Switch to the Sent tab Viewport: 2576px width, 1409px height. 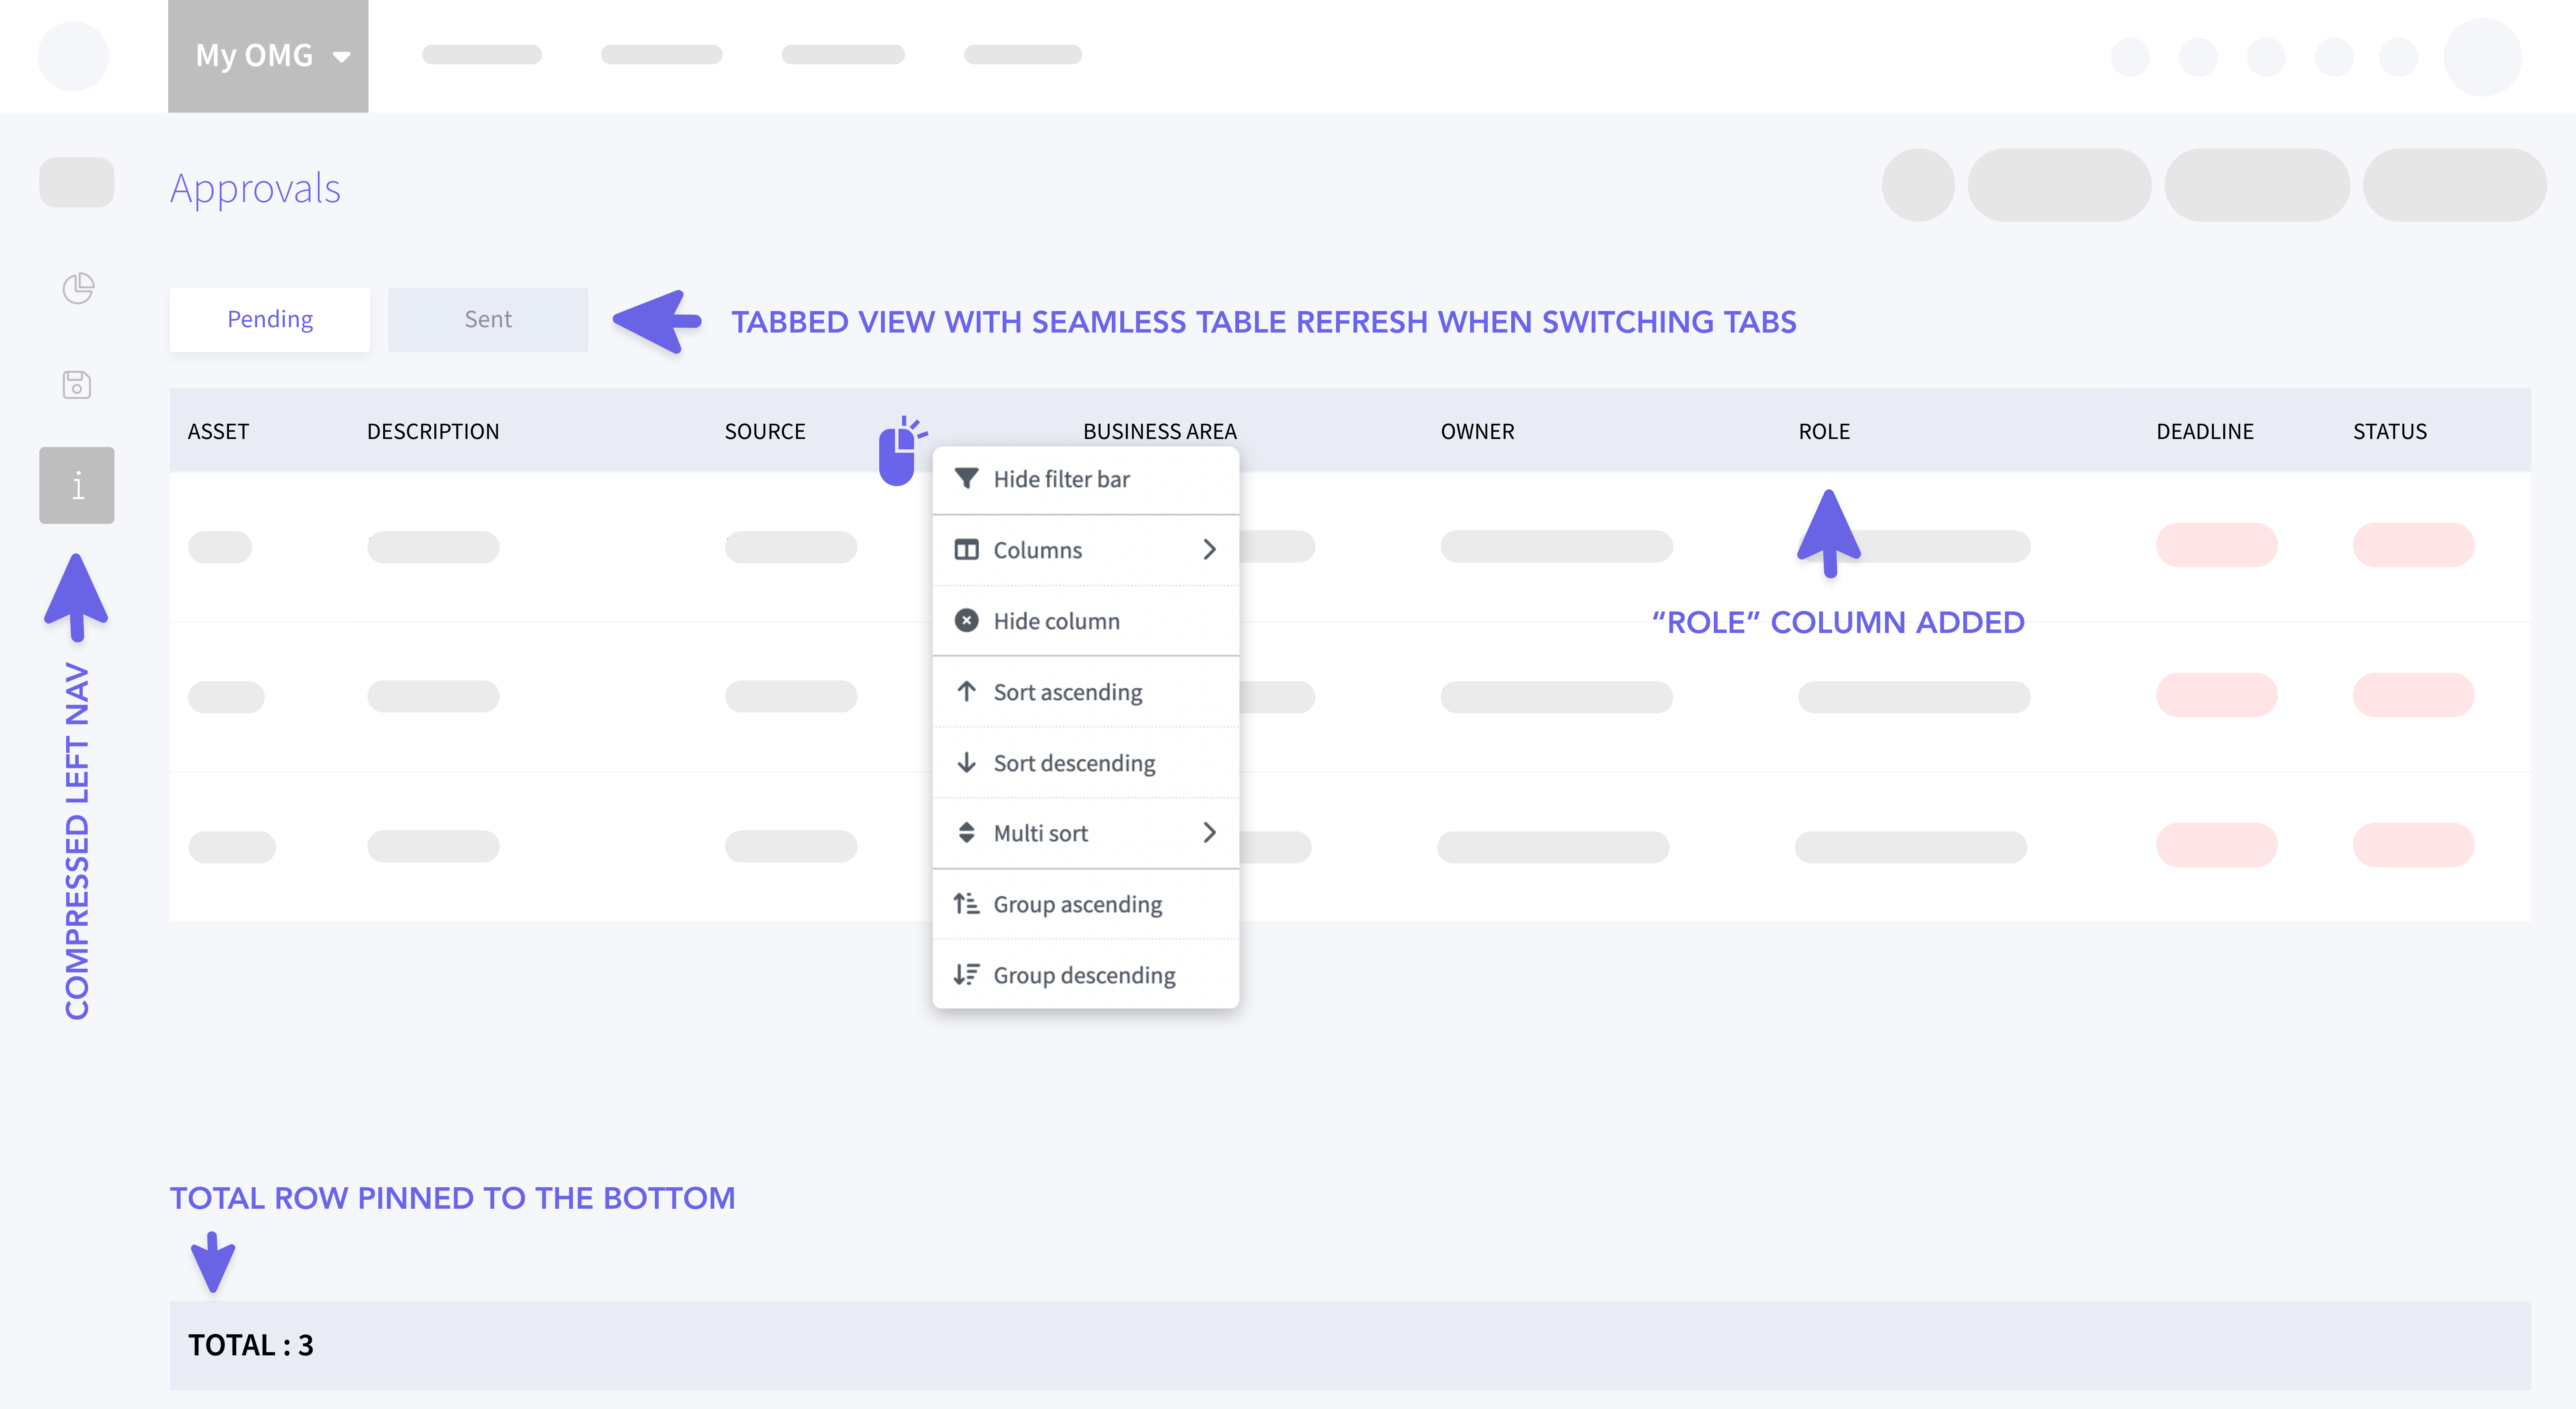pos(488,320)
